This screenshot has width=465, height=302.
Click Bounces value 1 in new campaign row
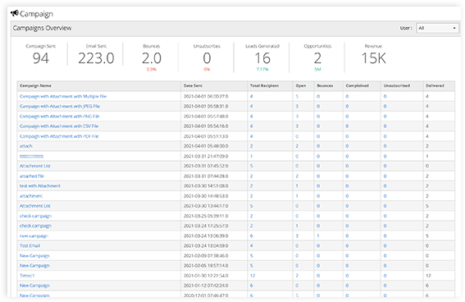click(x=318, y=236)
